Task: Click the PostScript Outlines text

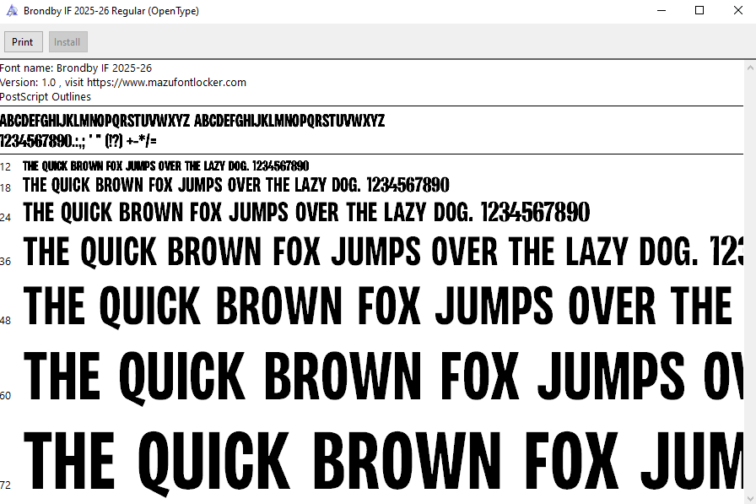Action: tap(46, 96)
